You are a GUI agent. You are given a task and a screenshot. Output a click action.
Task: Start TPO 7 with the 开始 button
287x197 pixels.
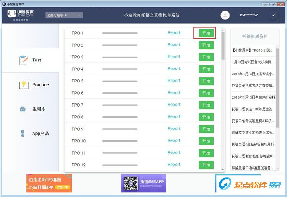point(206,105)
